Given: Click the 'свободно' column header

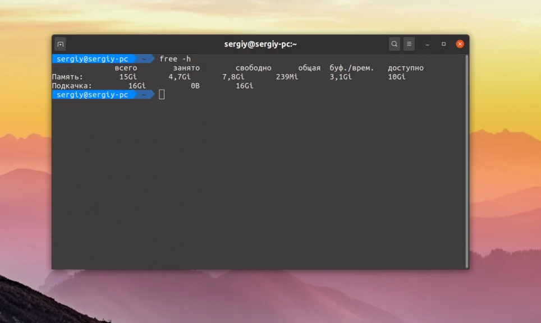Looking at the screenshot, I should click(253, 68).
